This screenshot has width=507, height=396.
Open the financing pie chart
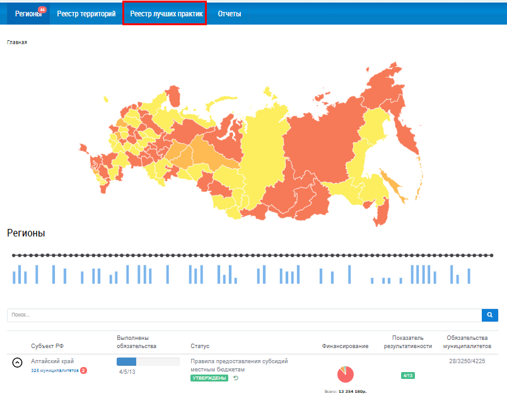[345, 375]
